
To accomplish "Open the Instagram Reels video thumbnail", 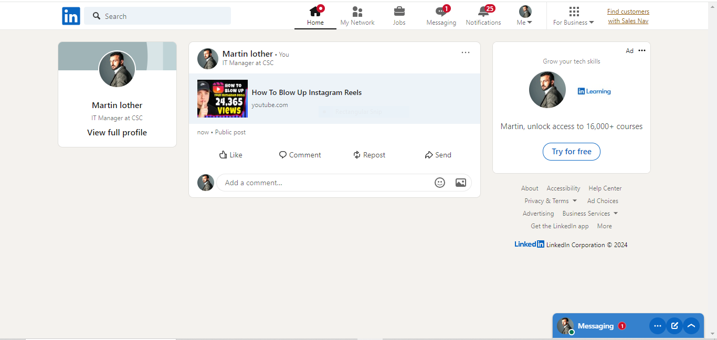I will (x=223, y=99).
